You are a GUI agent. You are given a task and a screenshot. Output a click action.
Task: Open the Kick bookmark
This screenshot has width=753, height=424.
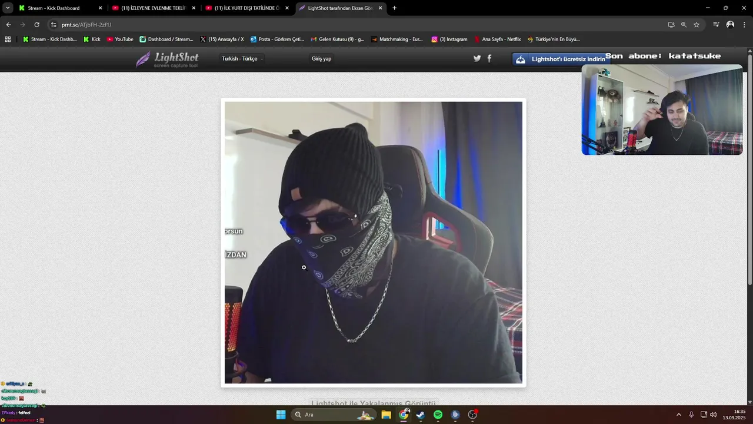(x=92, y=39)
